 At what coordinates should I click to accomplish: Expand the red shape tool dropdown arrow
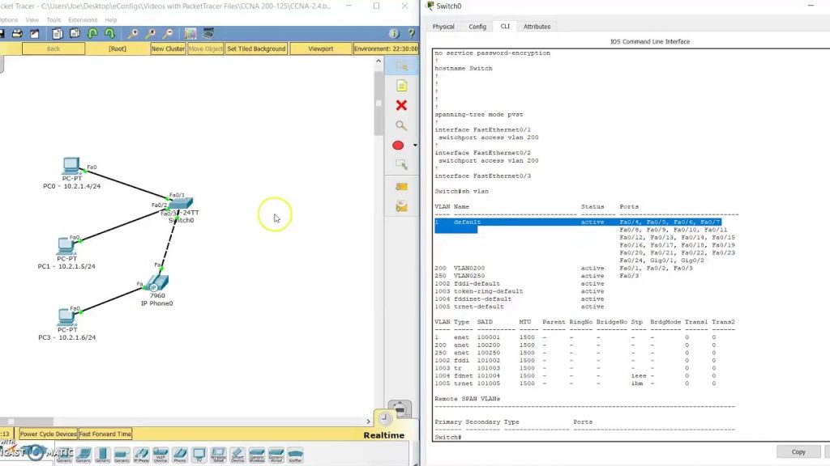coord(415,146)
